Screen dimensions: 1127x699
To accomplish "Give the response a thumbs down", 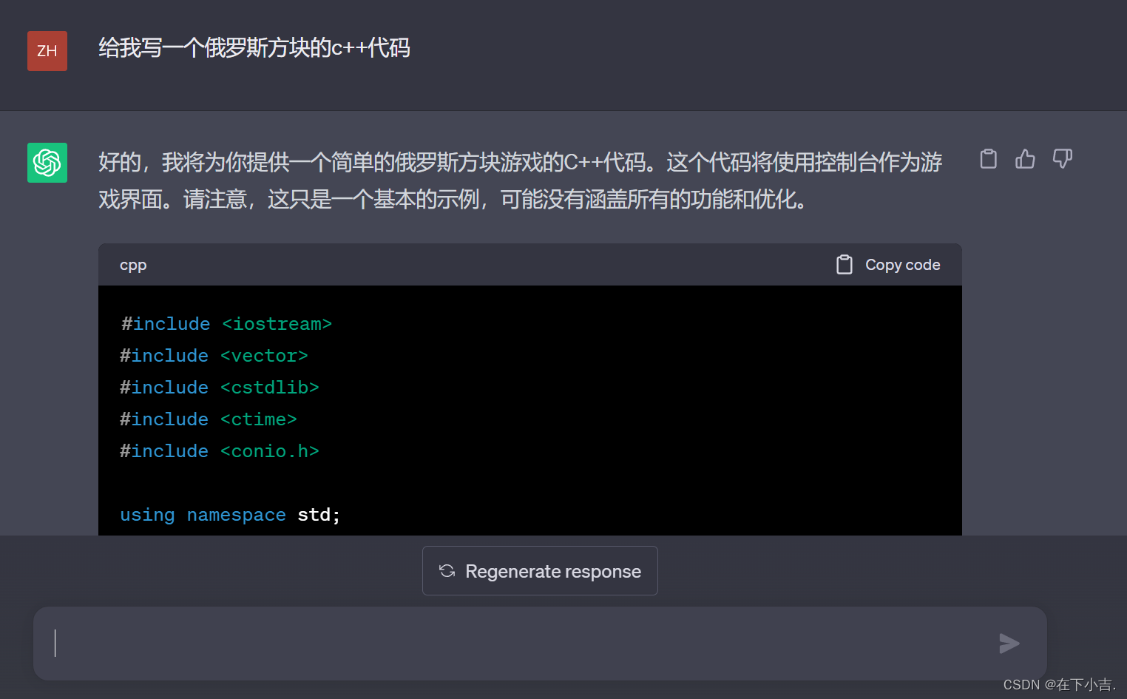I will pyautogui.click(x=1063, y=159).
